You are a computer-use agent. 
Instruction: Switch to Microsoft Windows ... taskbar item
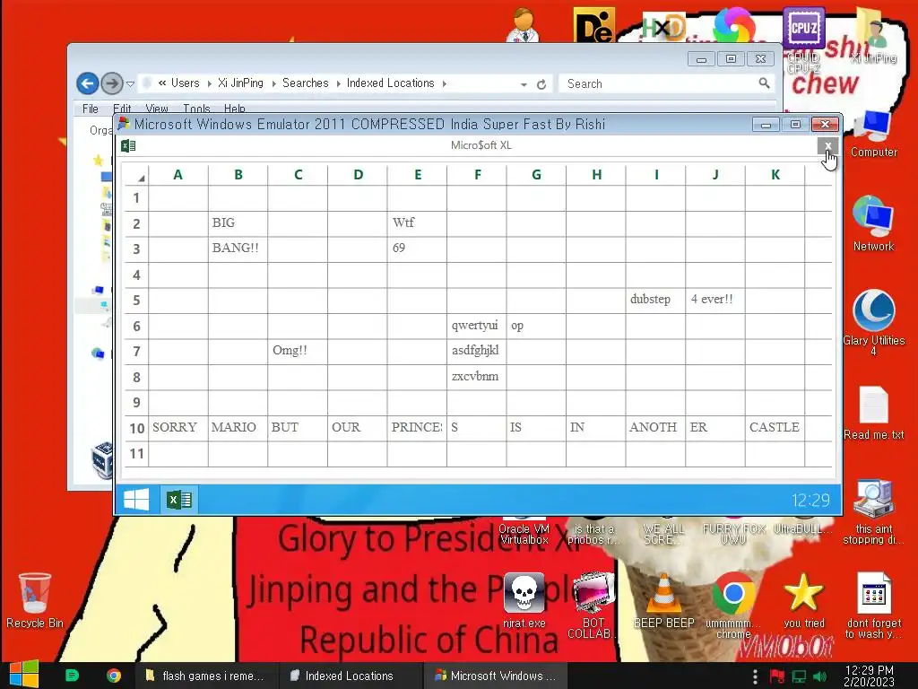pyautogui.click(x=495, y=676)
